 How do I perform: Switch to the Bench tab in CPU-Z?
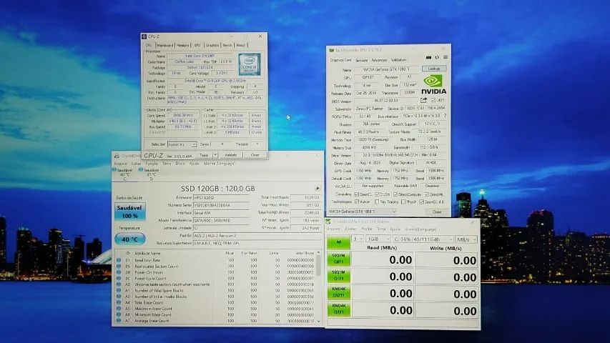(x=227, y=46)
